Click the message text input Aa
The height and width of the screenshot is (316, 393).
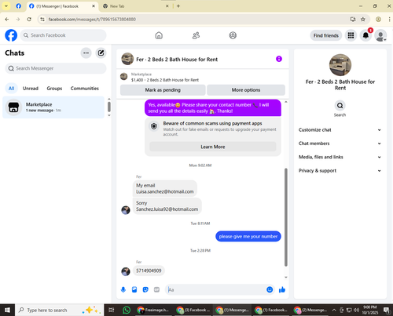215,289
